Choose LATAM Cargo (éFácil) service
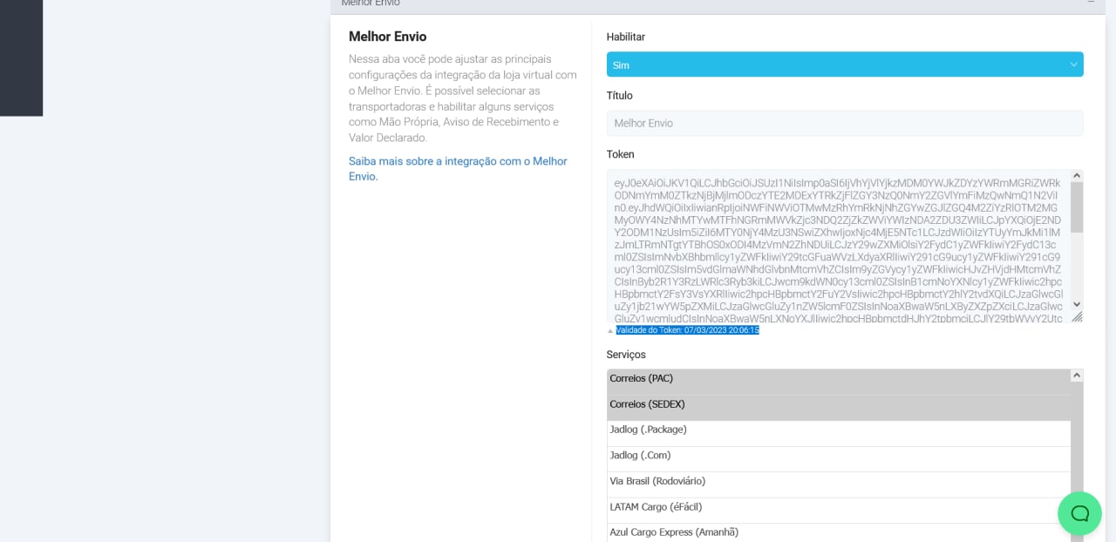Viewport: 1116px width, 542px height. (x=838, y=507)
